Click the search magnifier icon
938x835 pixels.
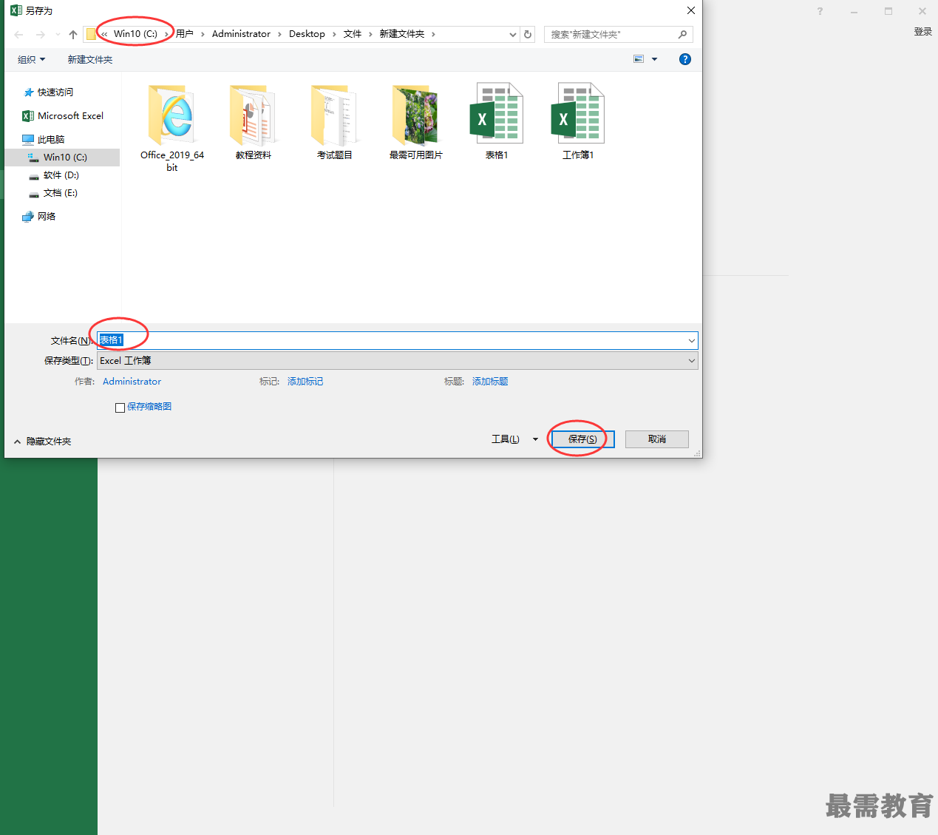pos(682,35)
